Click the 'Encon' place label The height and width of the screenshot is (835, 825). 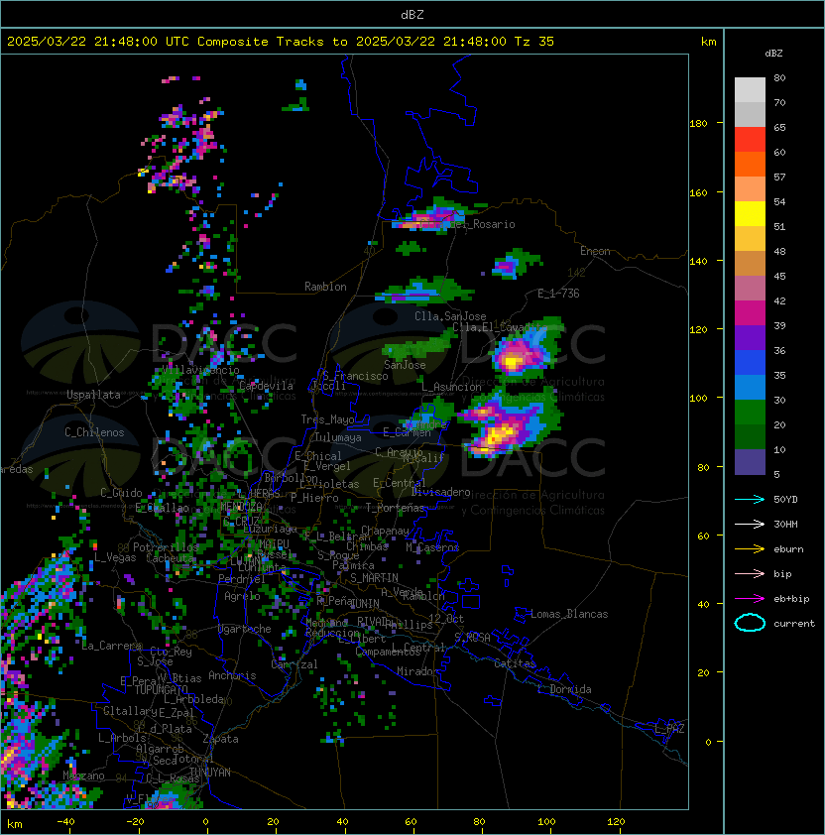tap(595, 251)
